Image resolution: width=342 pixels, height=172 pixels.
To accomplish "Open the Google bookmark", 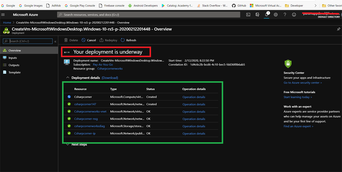I will pos(8,6).
